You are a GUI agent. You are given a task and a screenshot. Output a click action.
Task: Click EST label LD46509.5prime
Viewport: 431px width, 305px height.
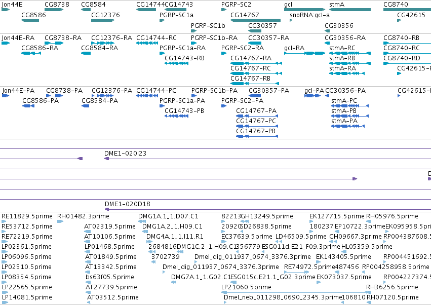[301, 237]
